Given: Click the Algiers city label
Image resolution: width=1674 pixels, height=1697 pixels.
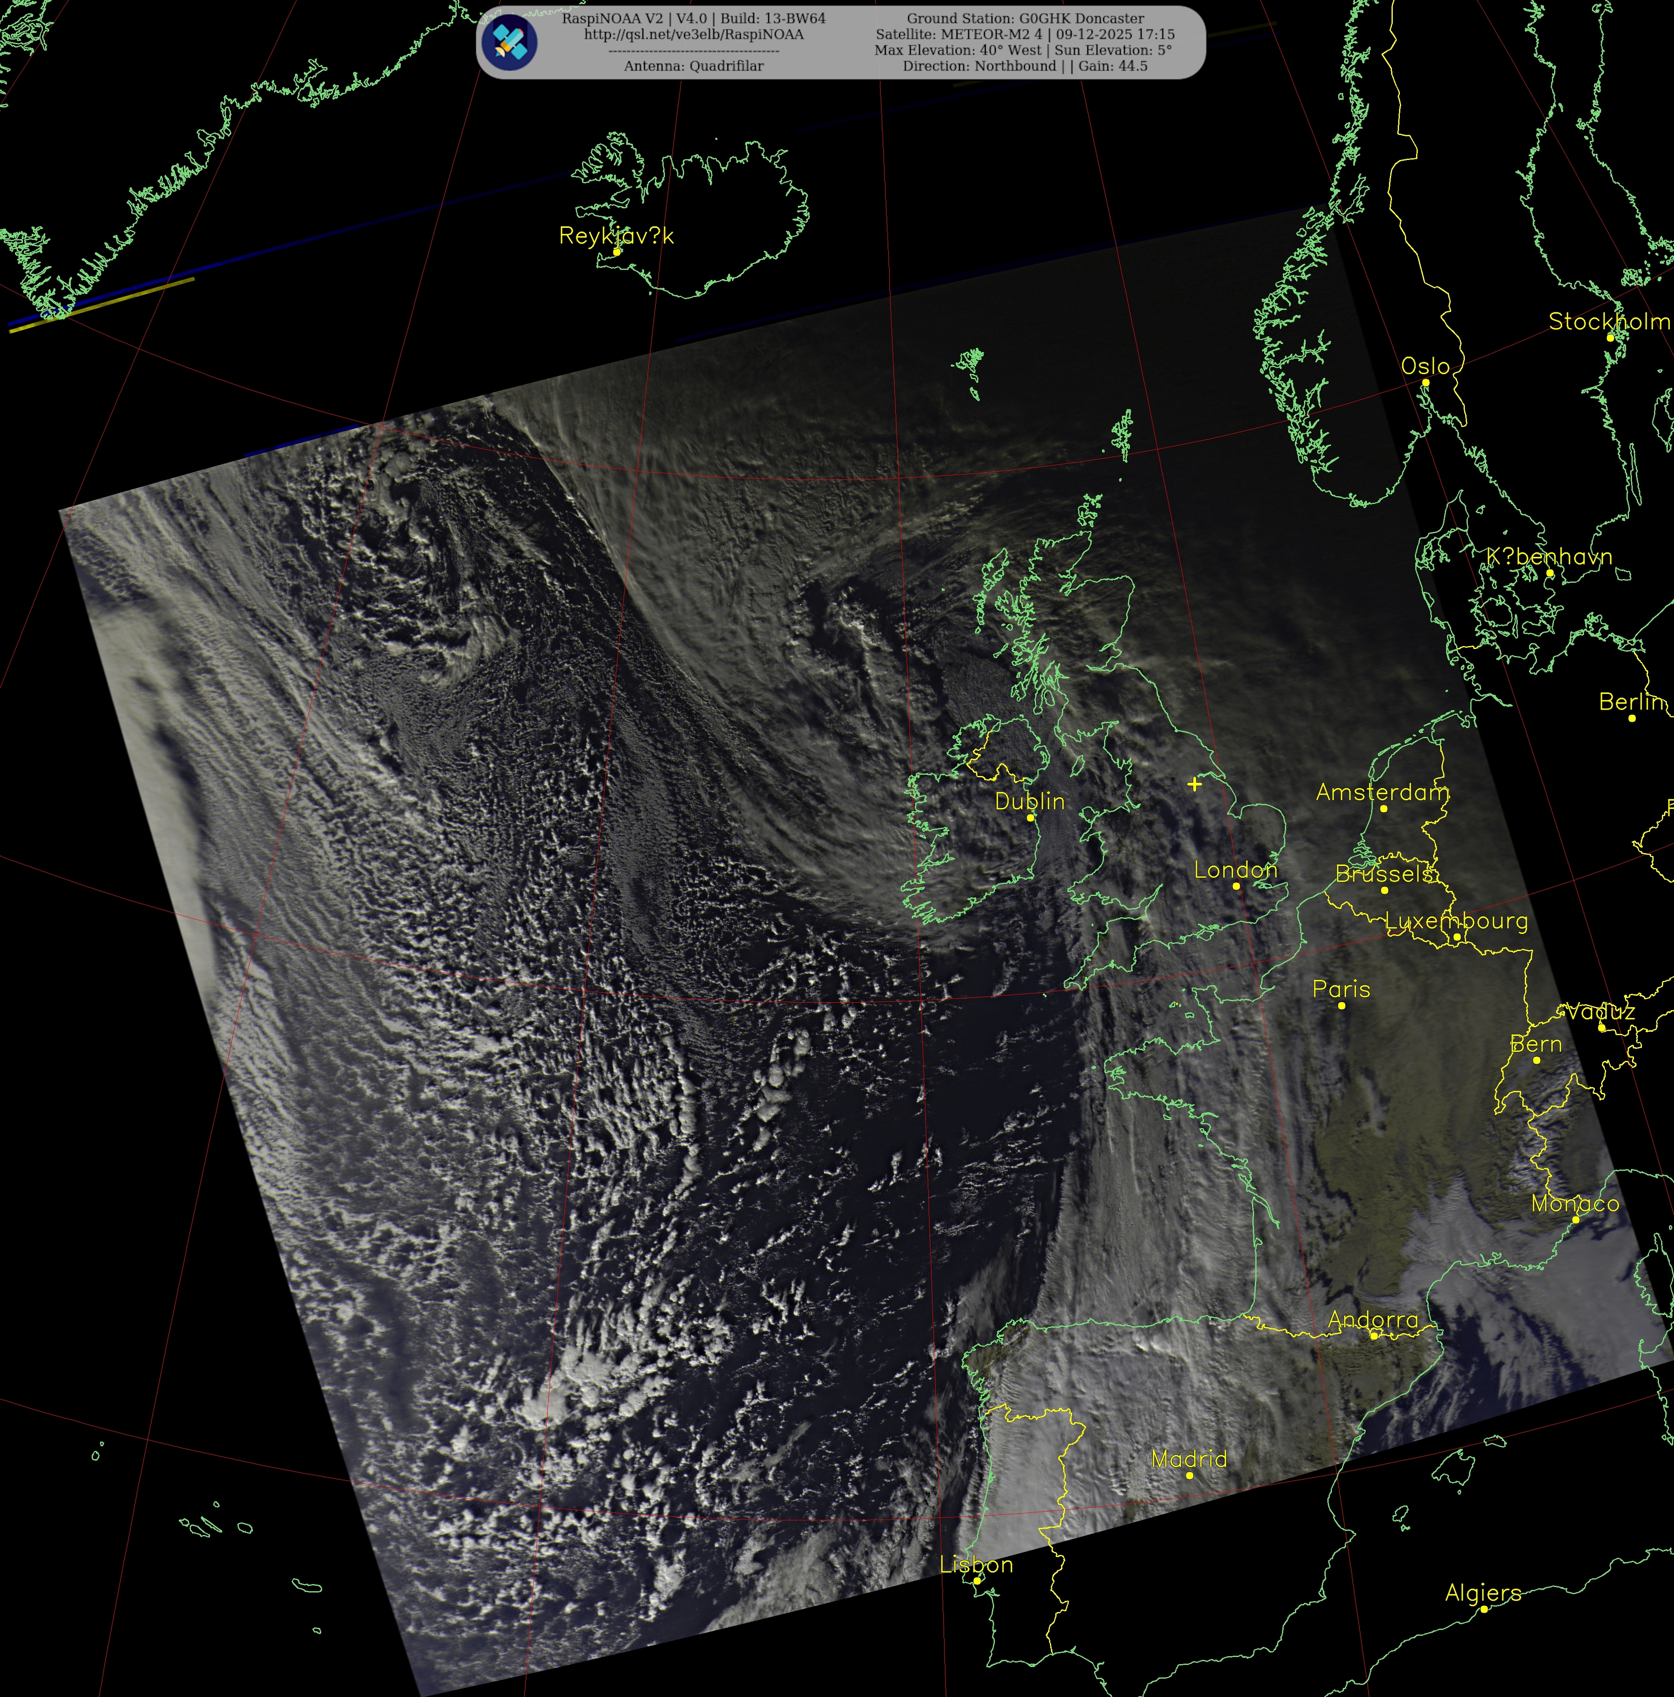Looking at the screenshot, I should (1483, 1592).
